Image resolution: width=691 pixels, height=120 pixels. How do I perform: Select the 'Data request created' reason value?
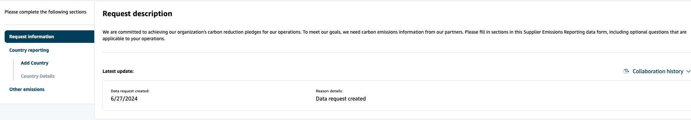click(x=341, y=99)
